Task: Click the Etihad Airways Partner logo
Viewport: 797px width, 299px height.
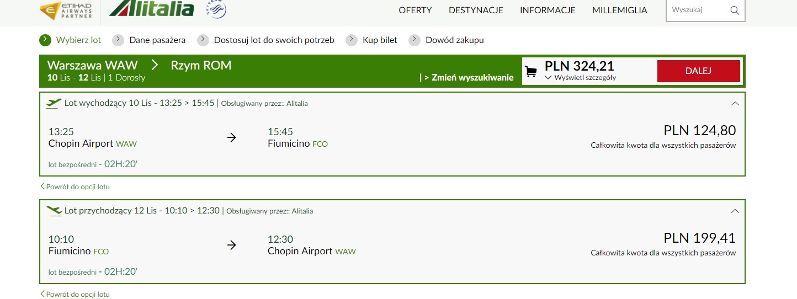Action: pyautogui.click(x=66, y=10)
